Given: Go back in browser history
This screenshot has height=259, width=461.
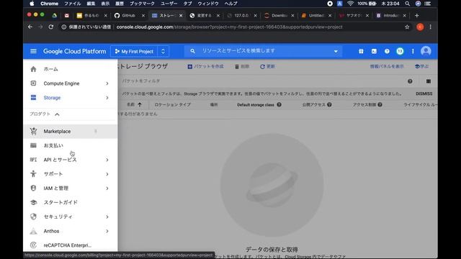Looking at the screenshot, I should point(30,27).
